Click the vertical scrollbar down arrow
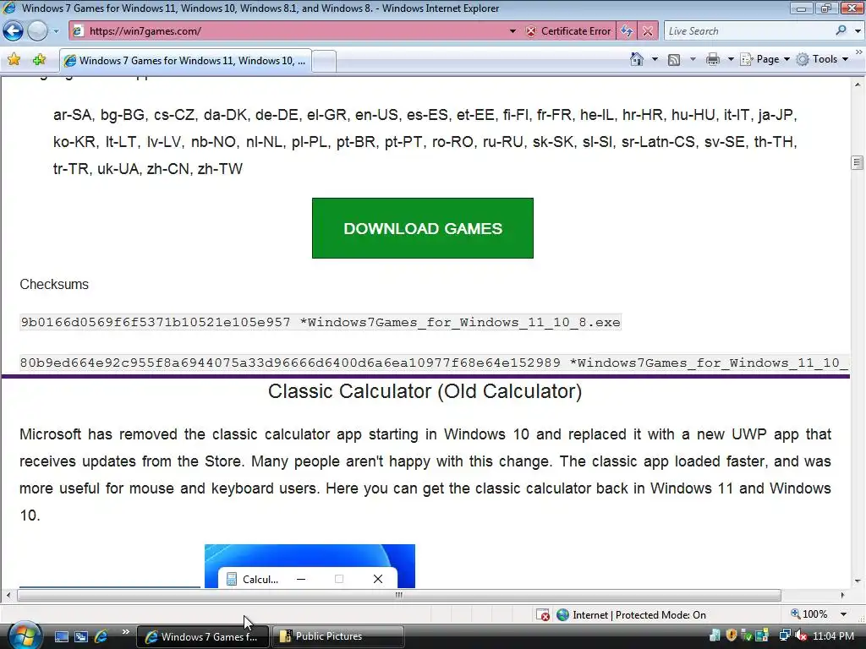The height and width of the screenshot is (649, 866). pyautogui.click(x=858, y=581)
